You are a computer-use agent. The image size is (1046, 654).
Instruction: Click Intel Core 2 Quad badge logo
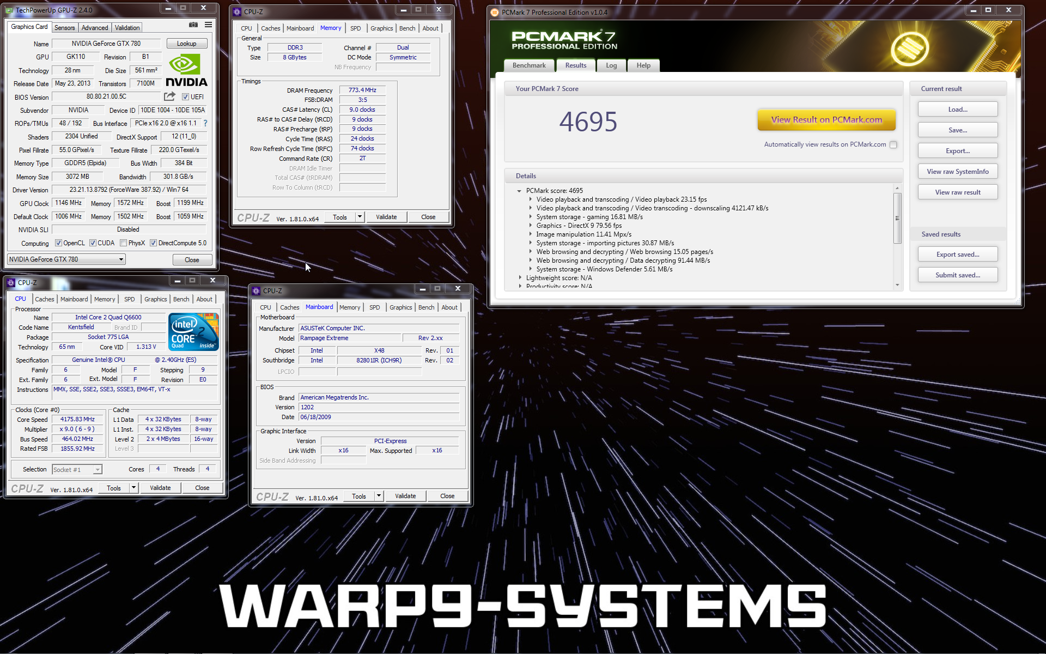pyautogui.click(x=193, y=331)
